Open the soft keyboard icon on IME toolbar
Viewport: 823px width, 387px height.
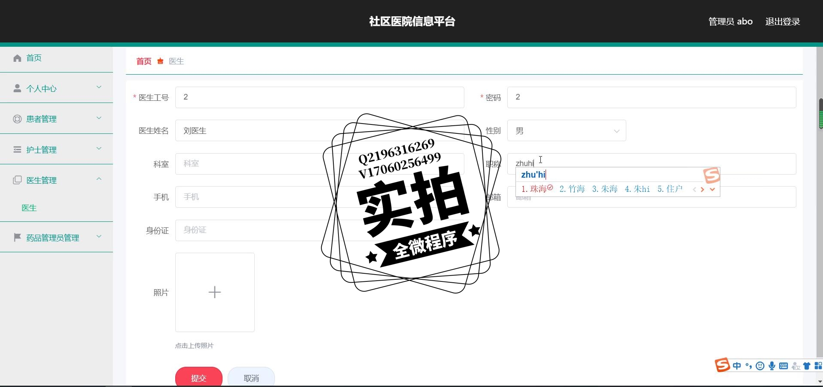click(x=783, y=366)
